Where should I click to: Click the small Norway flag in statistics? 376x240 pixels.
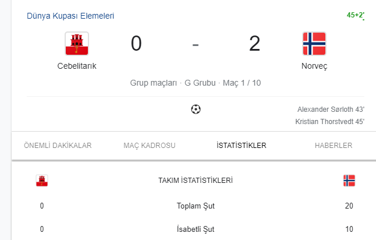pos(349,181)
